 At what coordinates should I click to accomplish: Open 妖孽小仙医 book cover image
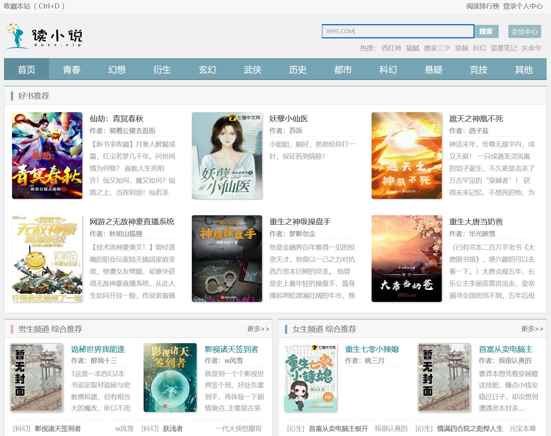click(x=227, y=155)
